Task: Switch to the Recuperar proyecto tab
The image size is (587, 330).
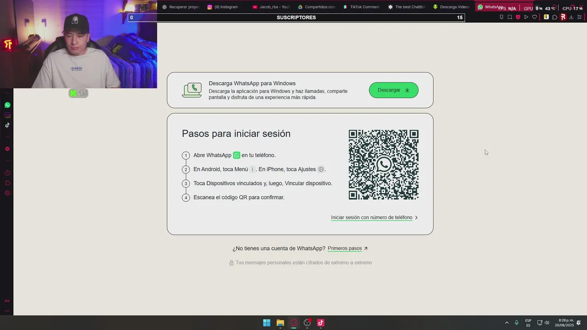Action: click(181, 7)
